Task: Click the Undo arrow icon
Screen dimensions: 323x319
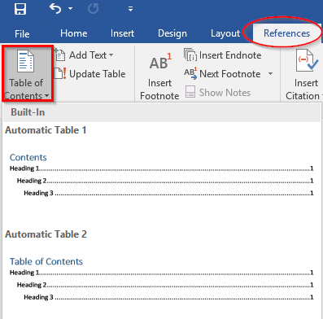Action: pyautogui.click(x=55, y=9)
